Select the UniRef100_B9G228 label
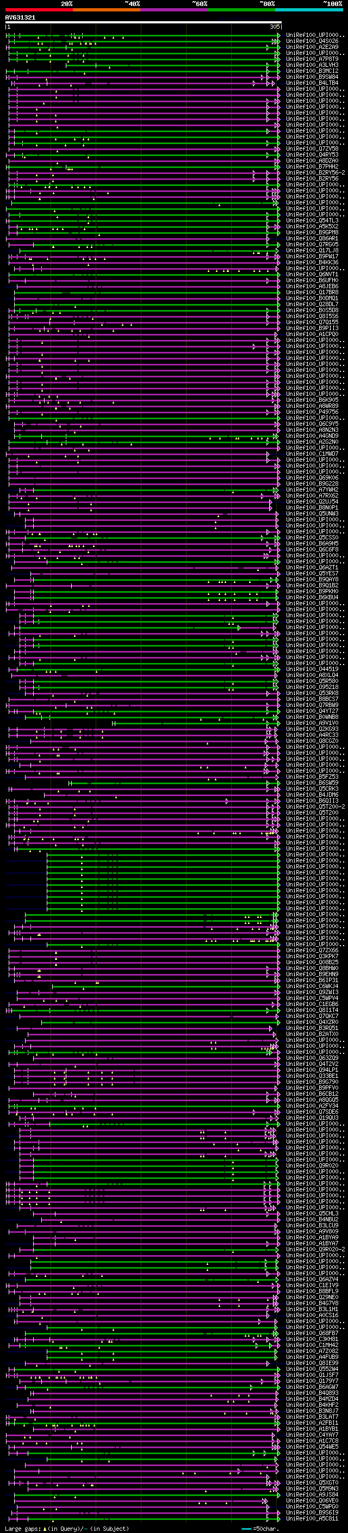 312,483
